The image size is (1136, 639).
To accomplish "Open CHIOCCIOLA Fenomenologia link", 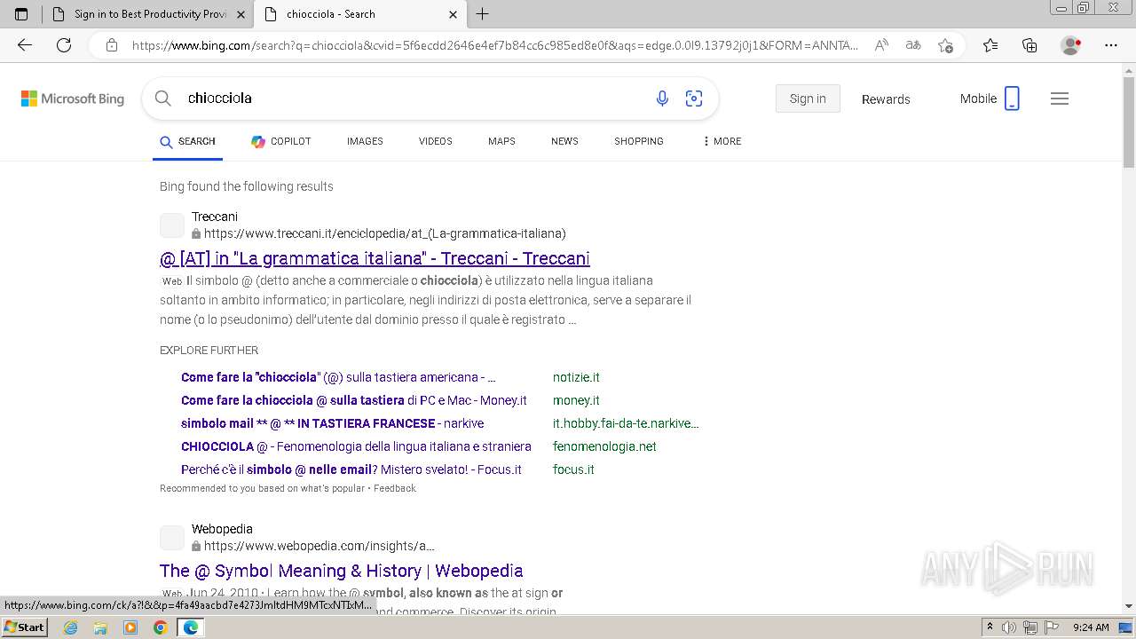I will click(x=356, y=446).
